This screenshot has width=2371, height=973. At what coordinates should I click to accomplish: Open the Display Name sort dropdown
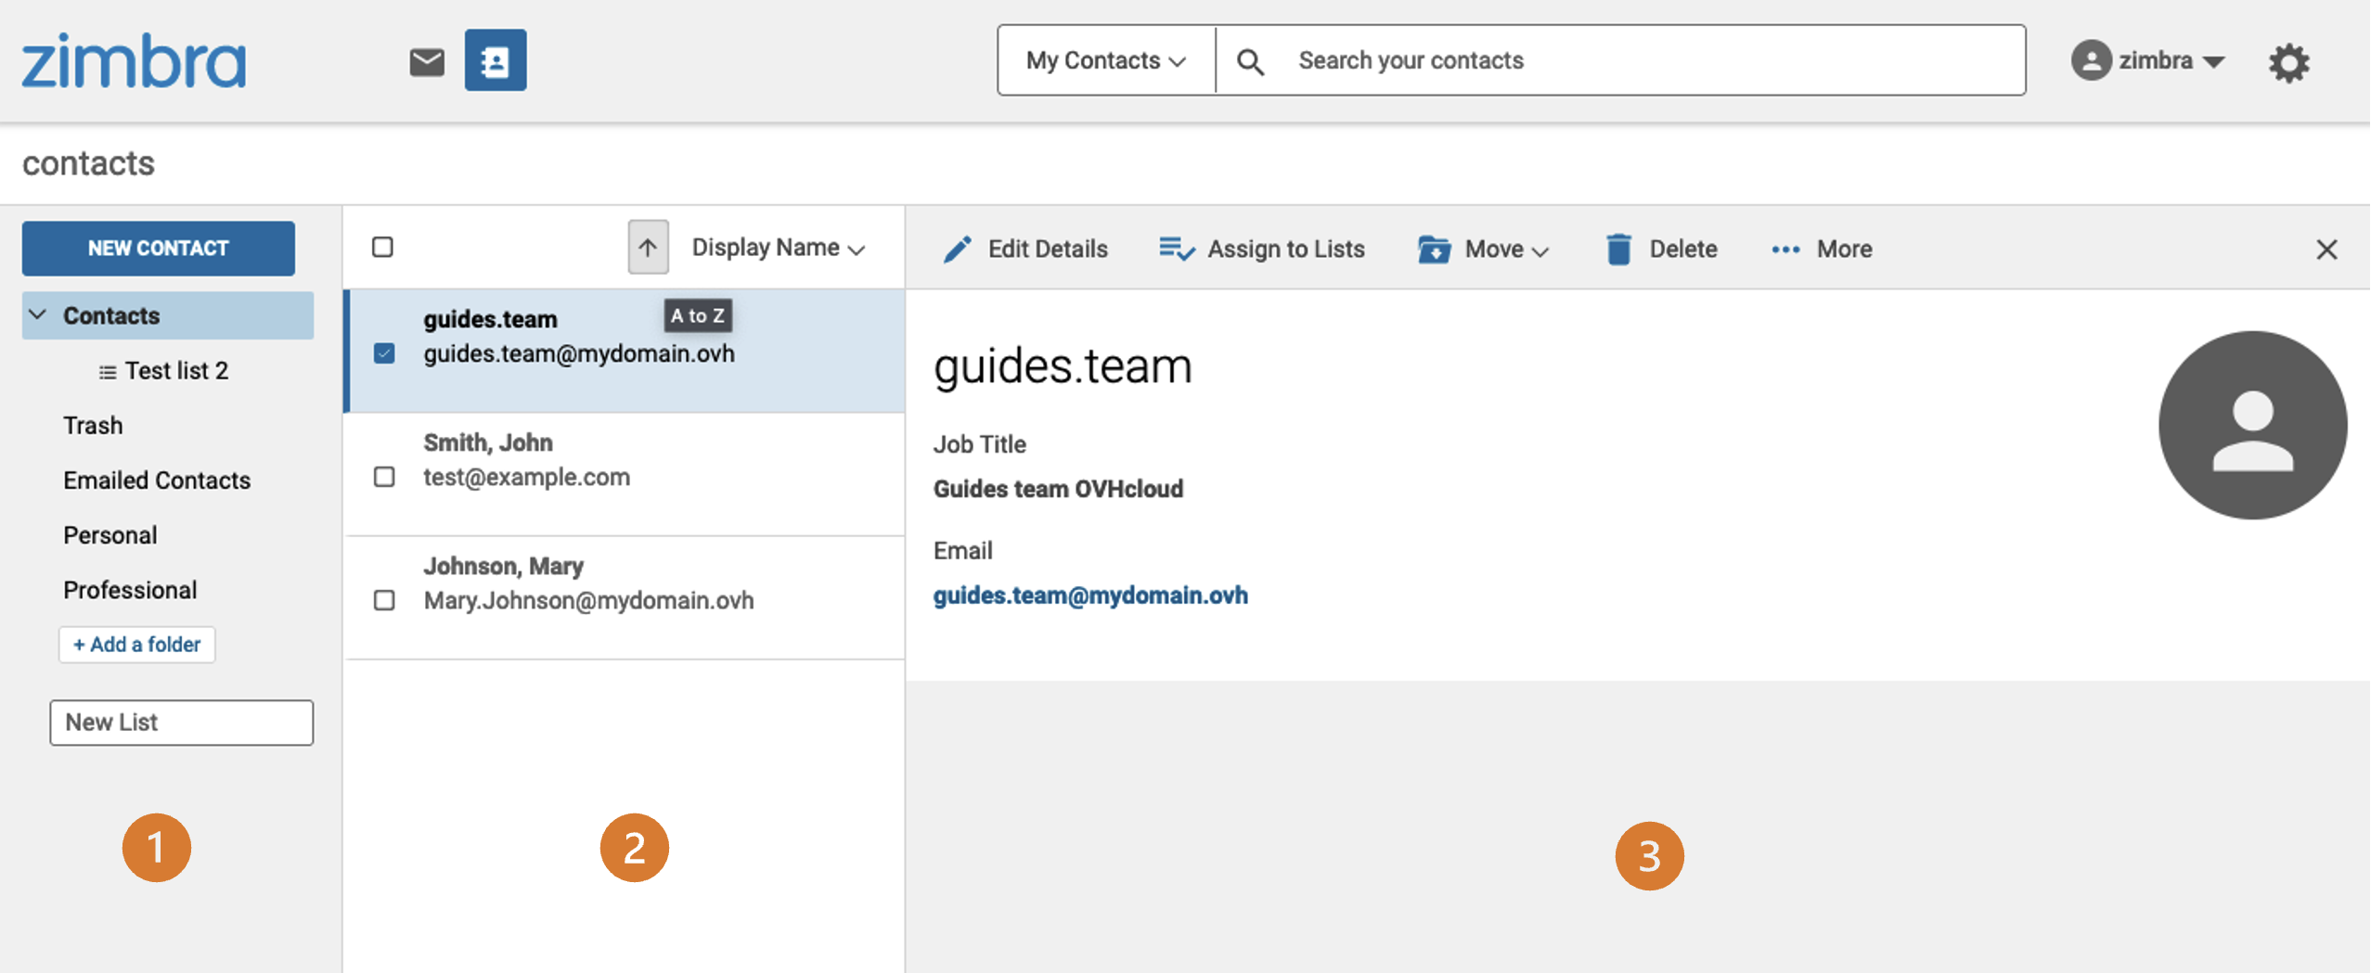pos(780,247)
